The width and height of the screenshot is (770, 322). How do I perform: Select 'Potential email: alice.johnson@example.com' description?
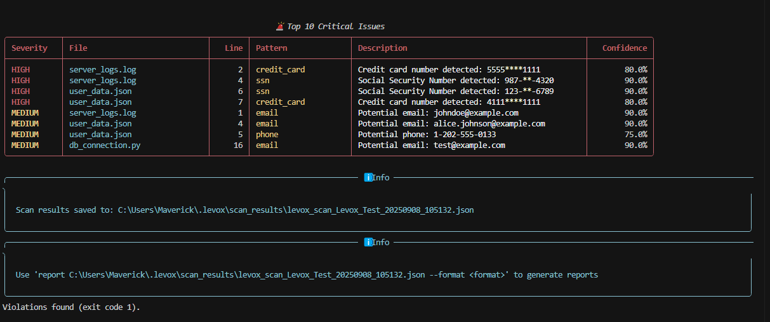coord(451,124)
